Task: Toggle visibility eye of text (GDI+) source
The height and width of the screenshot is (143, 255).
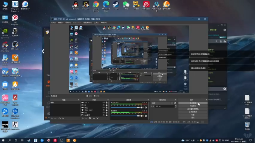Action: (104, 110)
